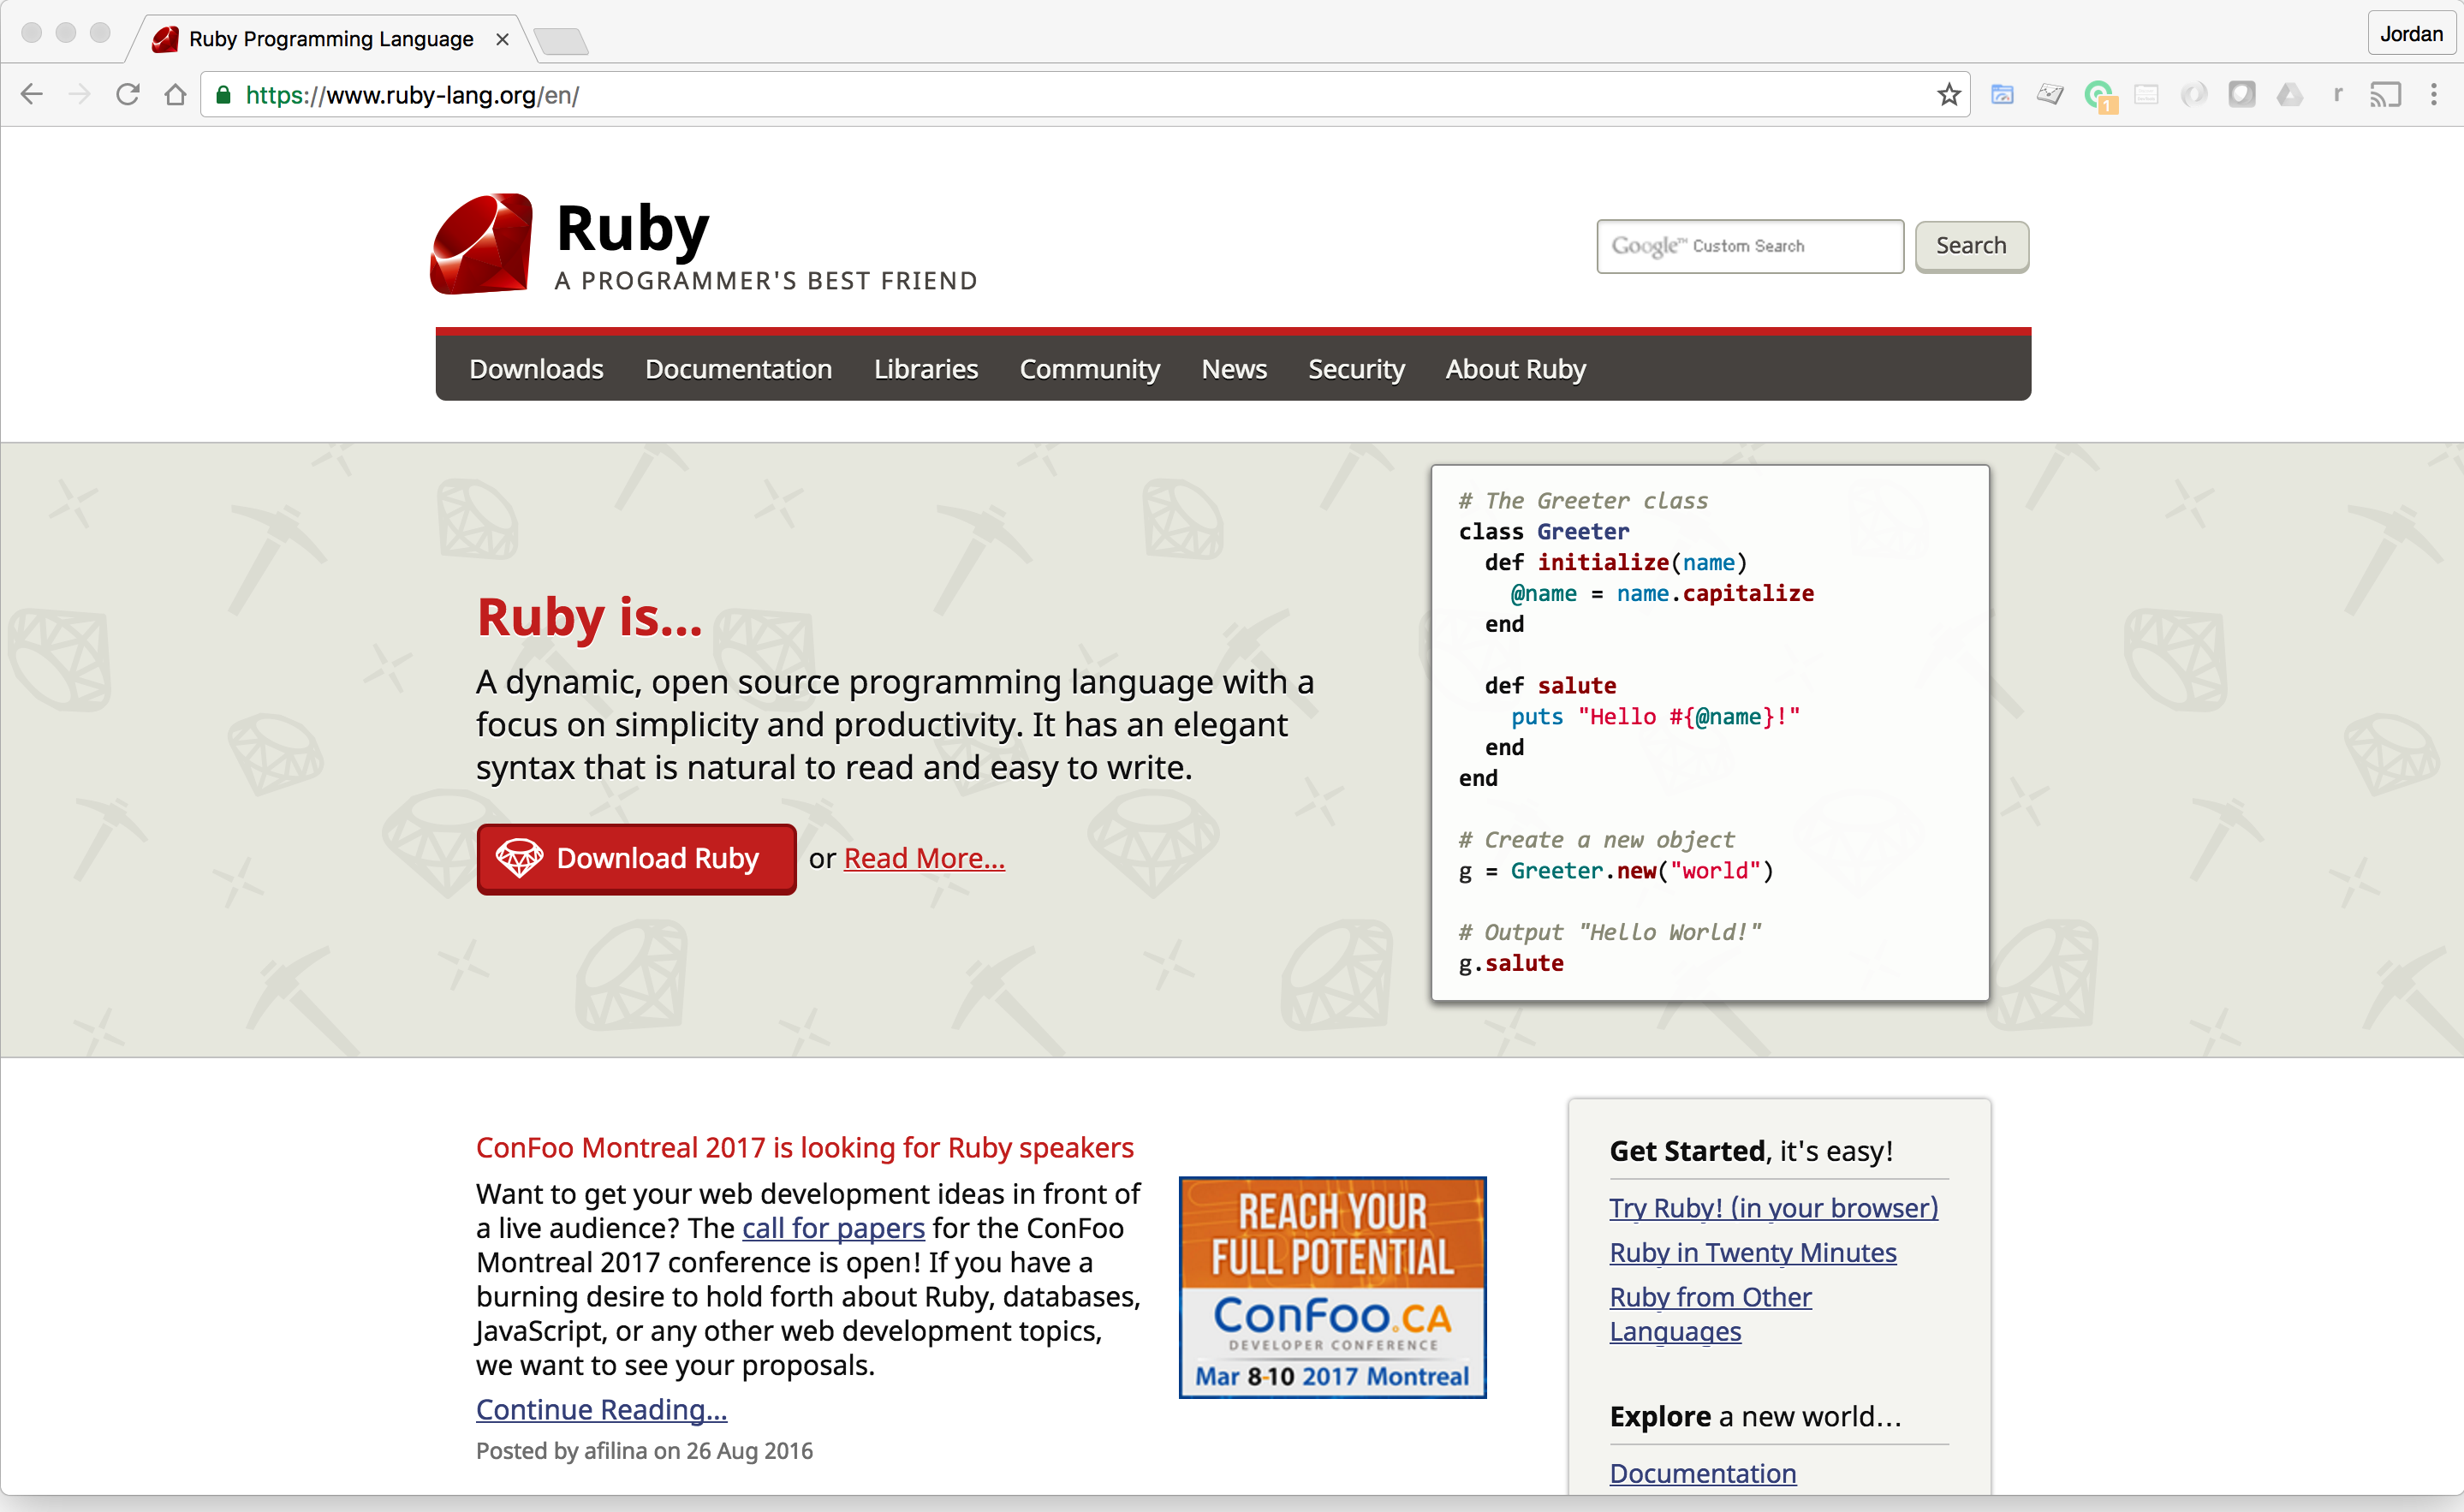This screenshot has height=1512, width=2464.
Task: Open the gray round ring extension icon
Action: click(x=2194, y=95)
